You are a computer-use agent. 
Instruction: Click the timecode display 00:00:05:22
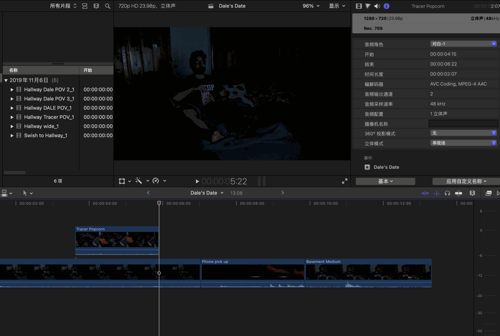[x=224, y=181]
